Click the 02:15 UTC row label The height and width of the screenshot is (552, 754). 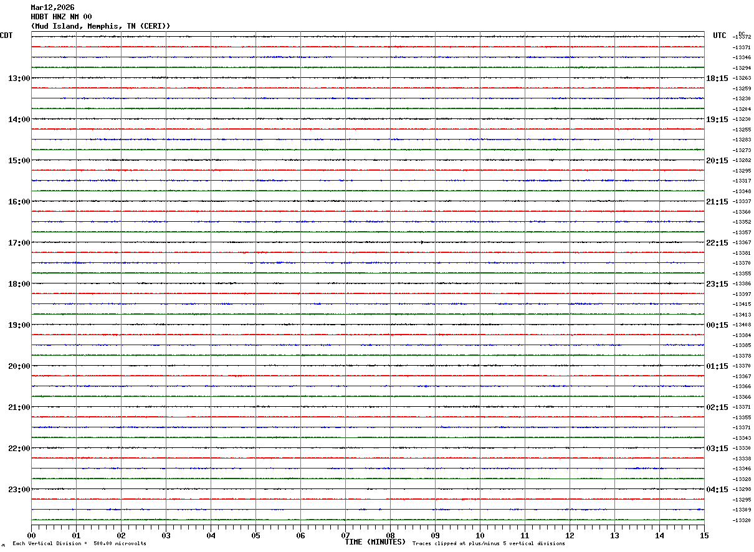[717, 407]
